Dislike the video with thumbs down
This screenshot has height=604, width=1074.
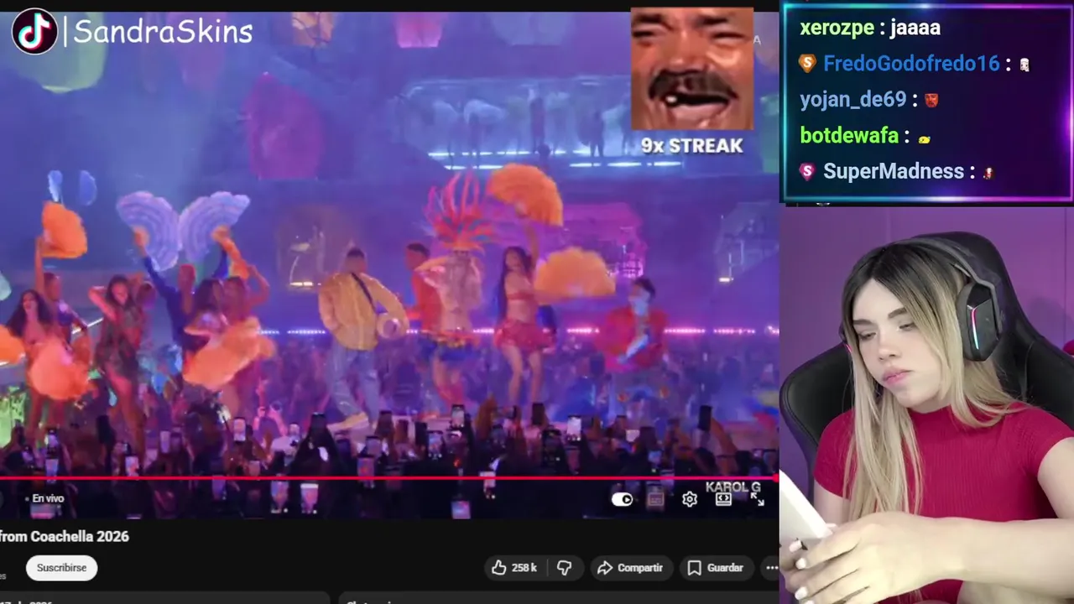point(565,568)
